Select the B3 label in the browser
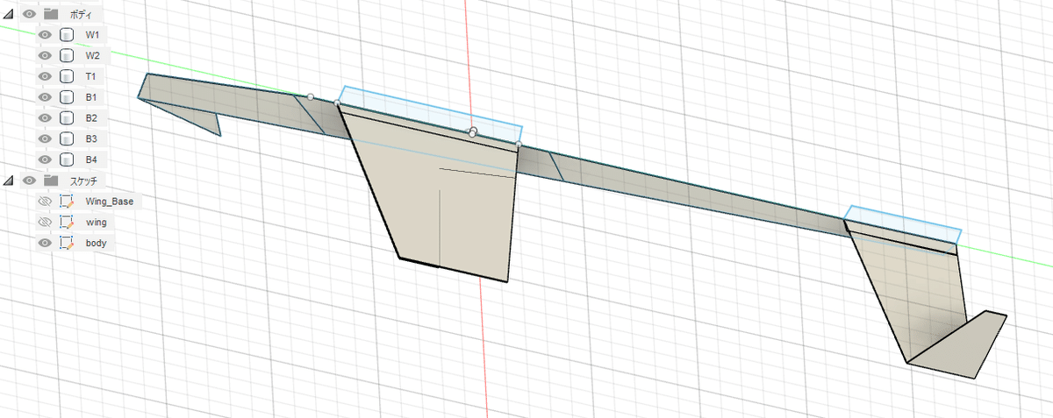This screenshot has width=1053, height=418. pos(91,138)
